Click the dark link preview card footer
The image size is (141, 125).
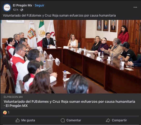71,101
